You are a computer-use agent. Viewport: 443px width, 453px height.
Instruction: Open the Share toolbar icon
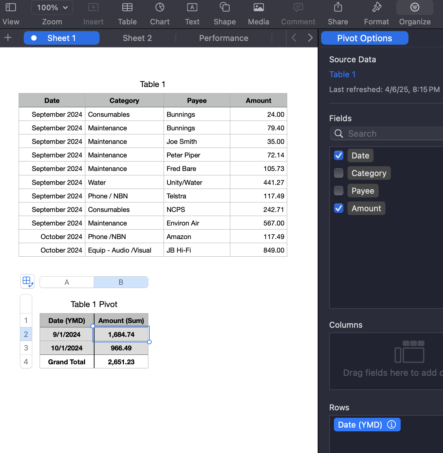338,7
